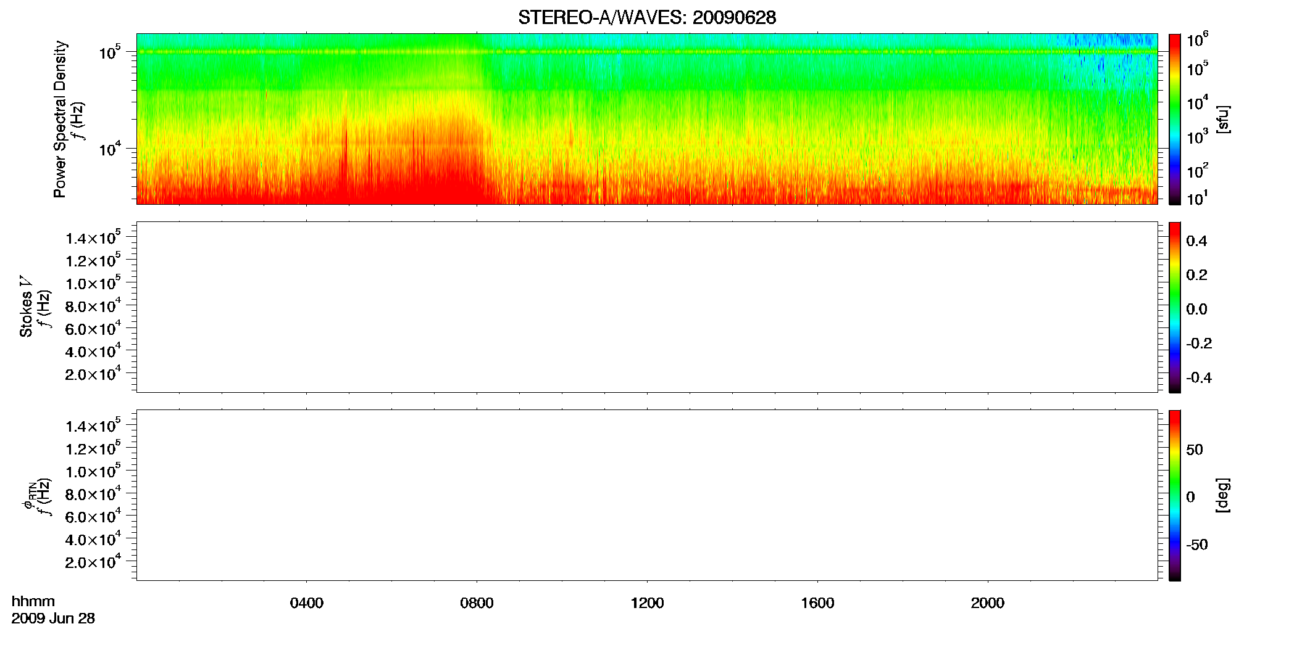
Task: Click the "-50" label on the degrees color bar
Action: point(1197,545)
